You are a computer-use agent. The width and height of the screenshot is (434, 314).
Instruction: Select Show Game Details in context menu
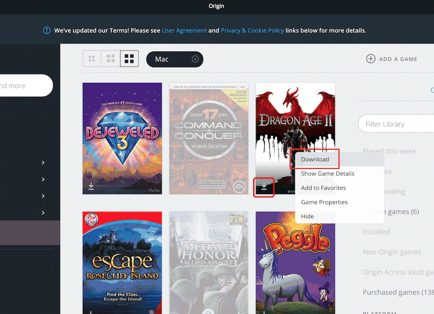click(x=339, y=174)
